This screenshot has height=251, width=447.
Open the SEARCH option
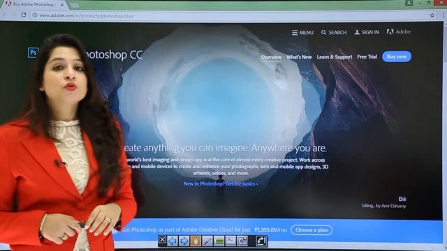[334, 33]
